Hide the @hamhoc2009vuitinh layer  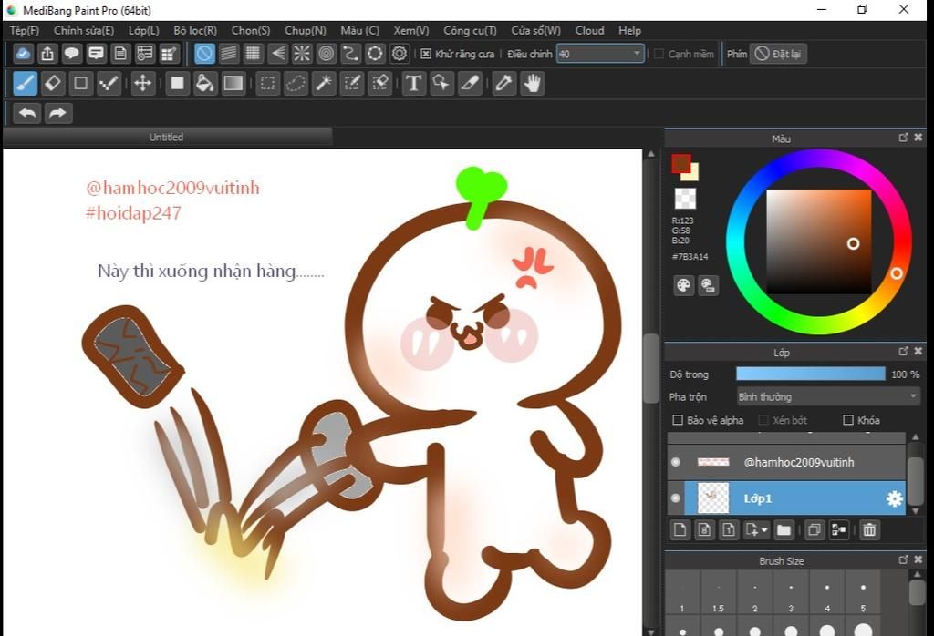676,462
